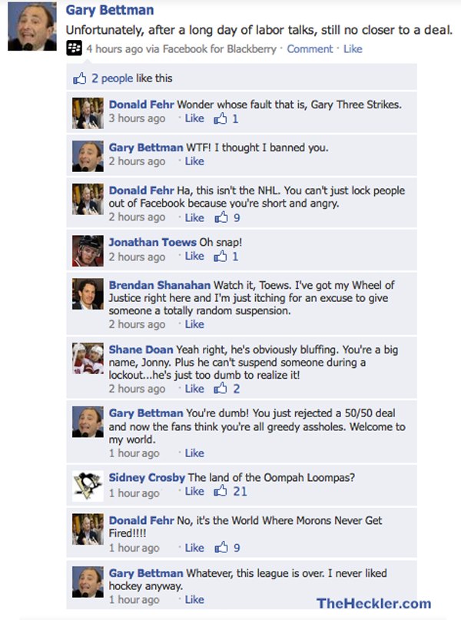Click the thumbs-up icon on Jonathan Toews' comment
461x620 pixels.
click(x=221, y=257)
